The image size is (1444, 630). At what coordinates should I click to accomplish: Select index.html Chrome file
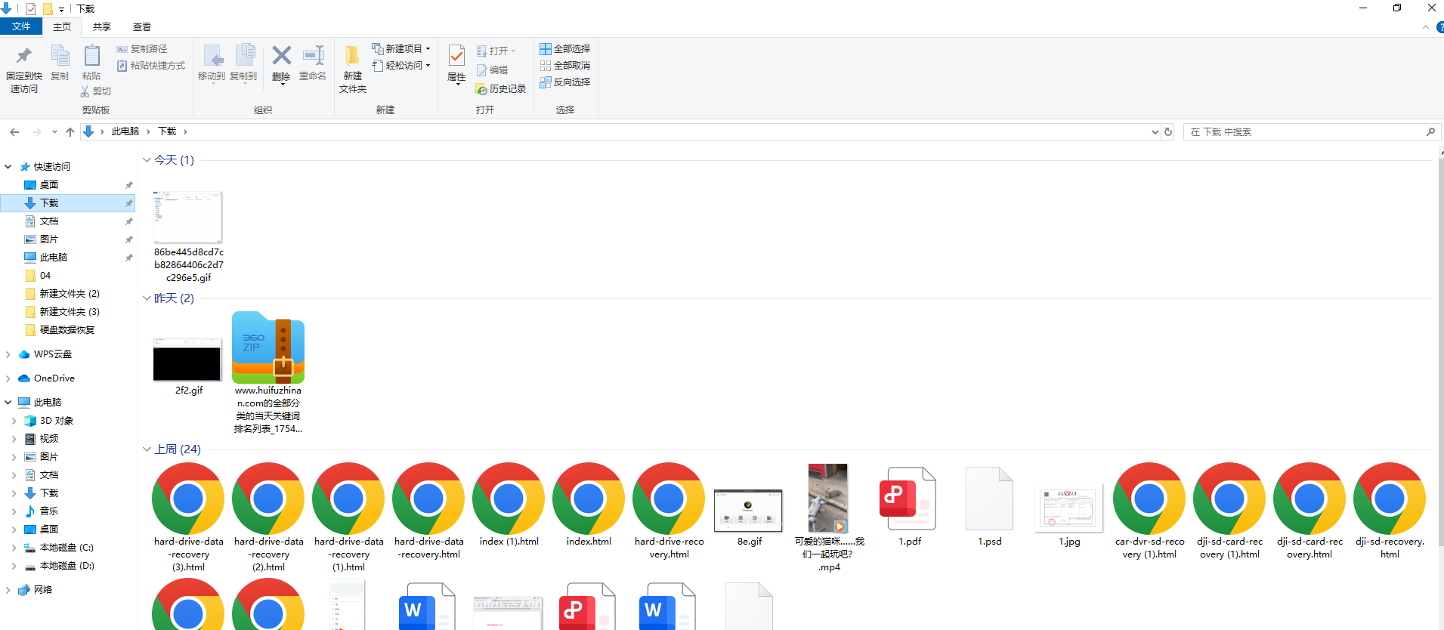[589, 499]
